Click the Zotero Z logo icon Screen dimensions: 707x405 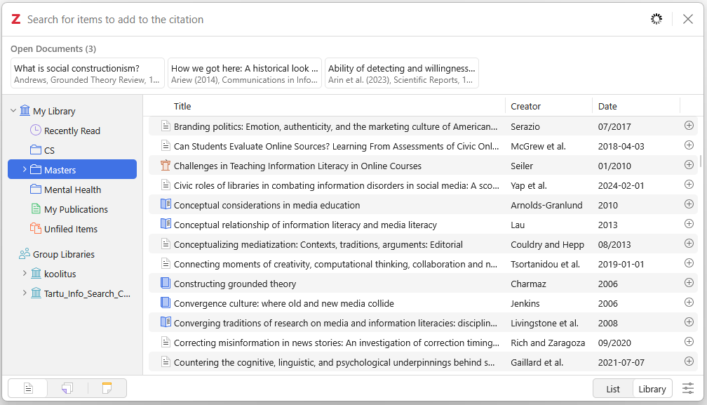point(15,20)
